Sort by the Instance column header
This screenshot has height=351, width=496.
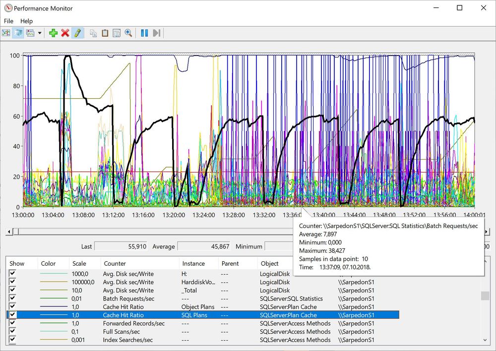click(199, 263)
